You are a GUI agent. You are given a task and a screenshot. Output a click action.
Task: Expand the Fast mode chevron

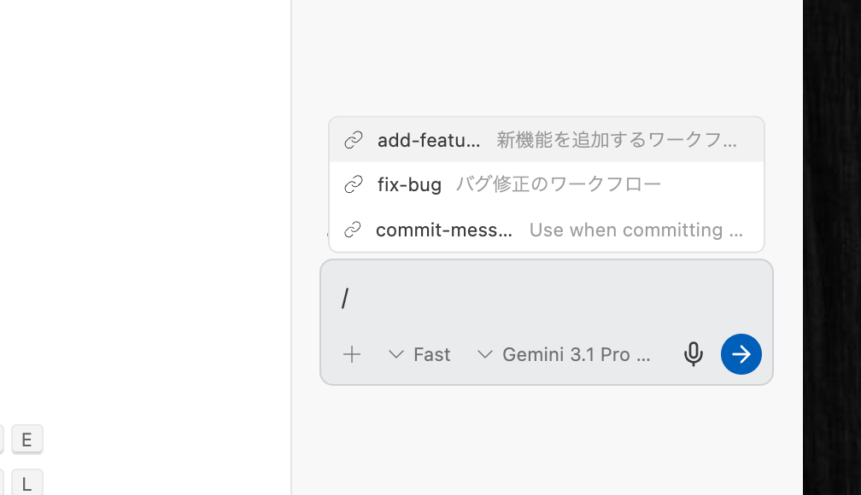click(395, 354)
